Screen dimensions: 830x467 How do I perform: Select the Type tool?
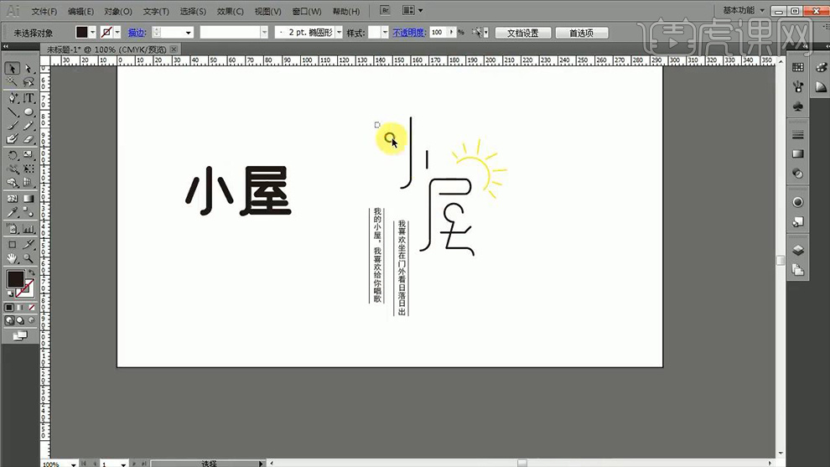[x=29, y=98]
